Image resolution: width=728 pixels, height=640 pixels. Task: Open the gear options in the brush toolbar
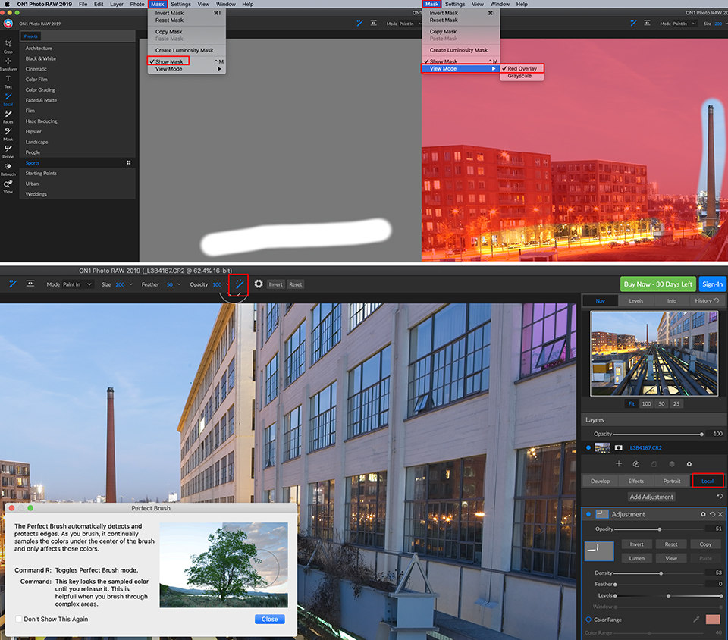pyautogui.click(x=259, y=284)
